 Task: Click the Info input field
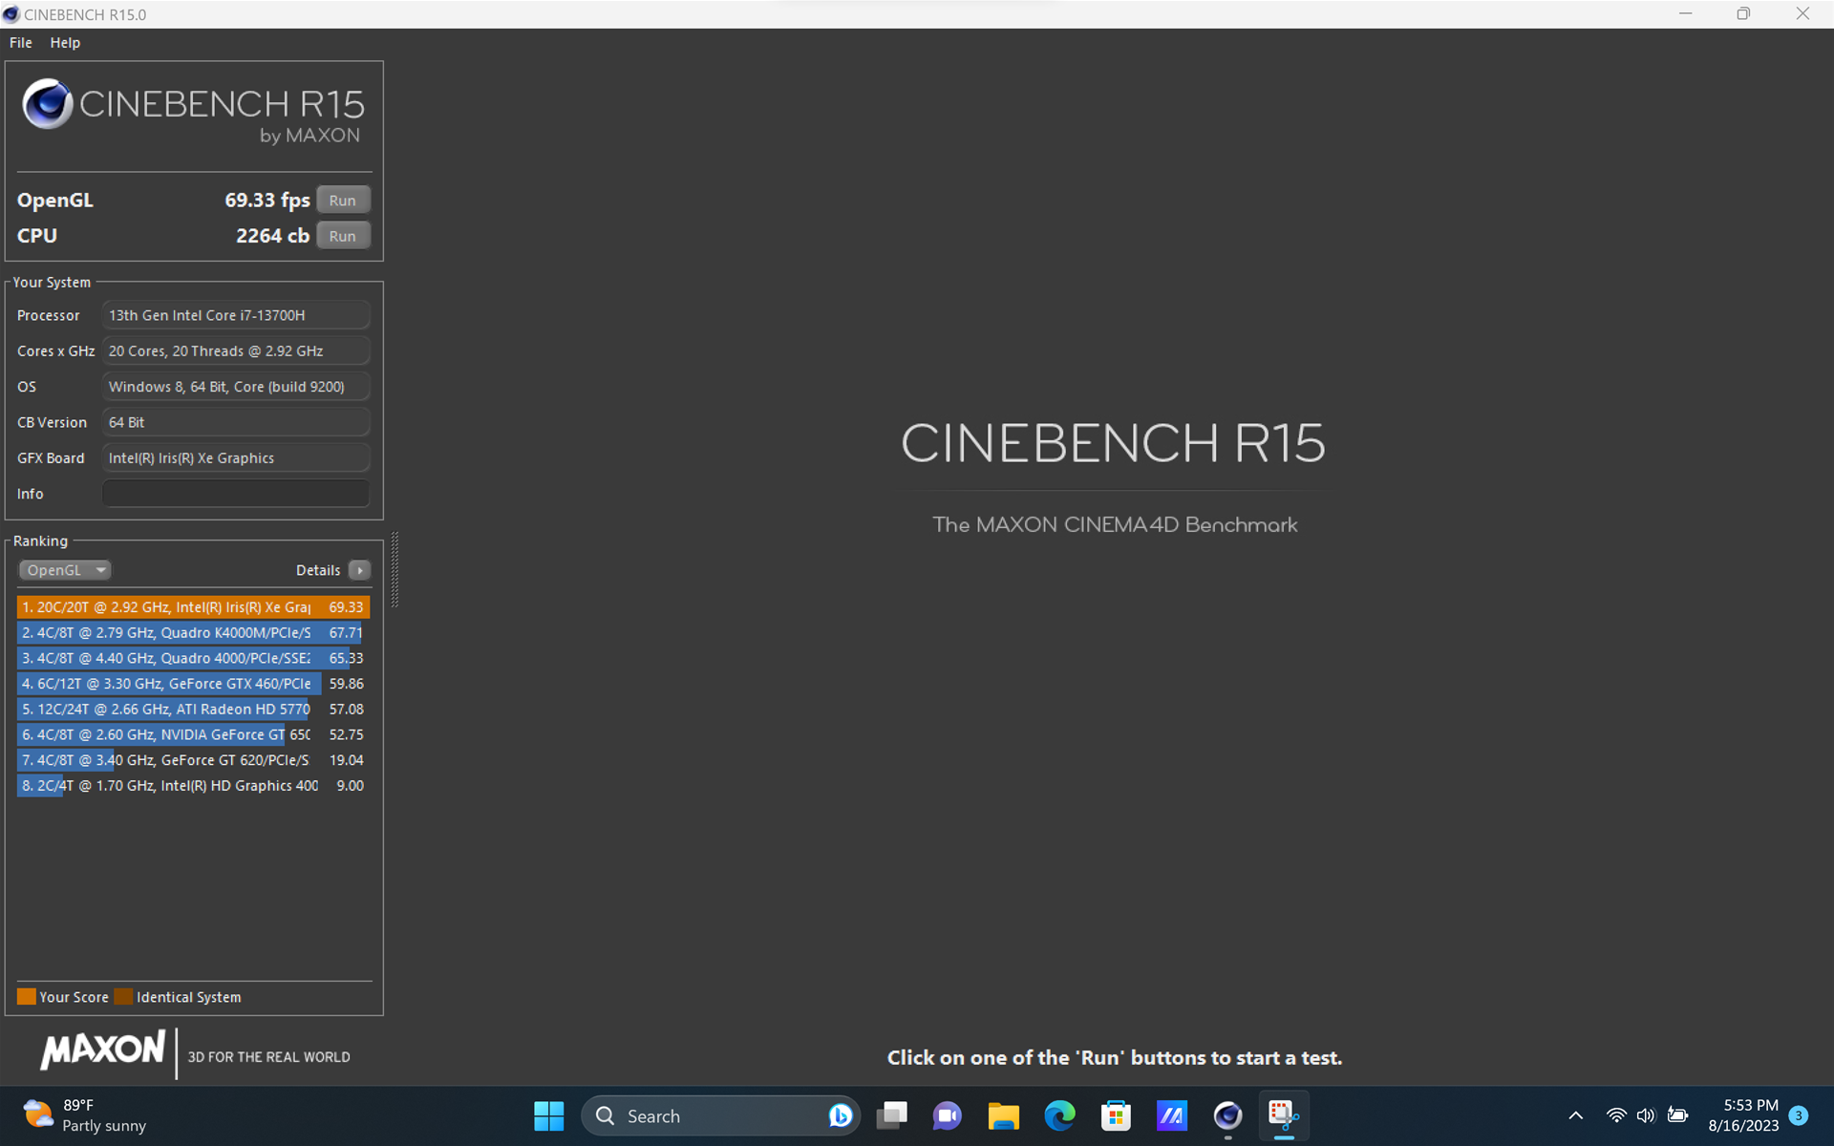click(236, 494)
